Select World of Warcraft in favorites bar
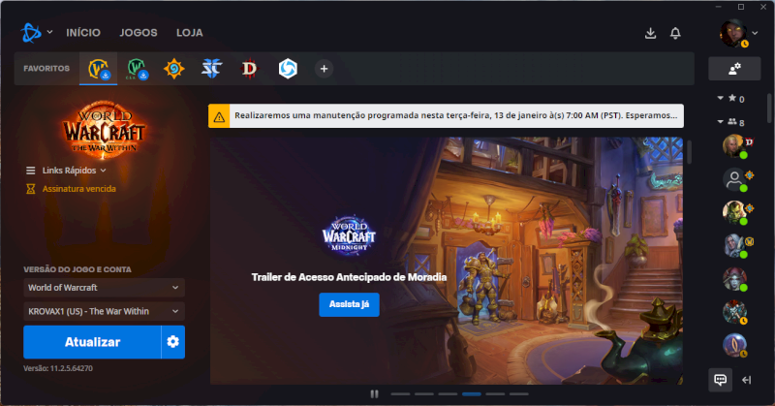The width and height of the screenshot is (775, 406). click(99, 69)
